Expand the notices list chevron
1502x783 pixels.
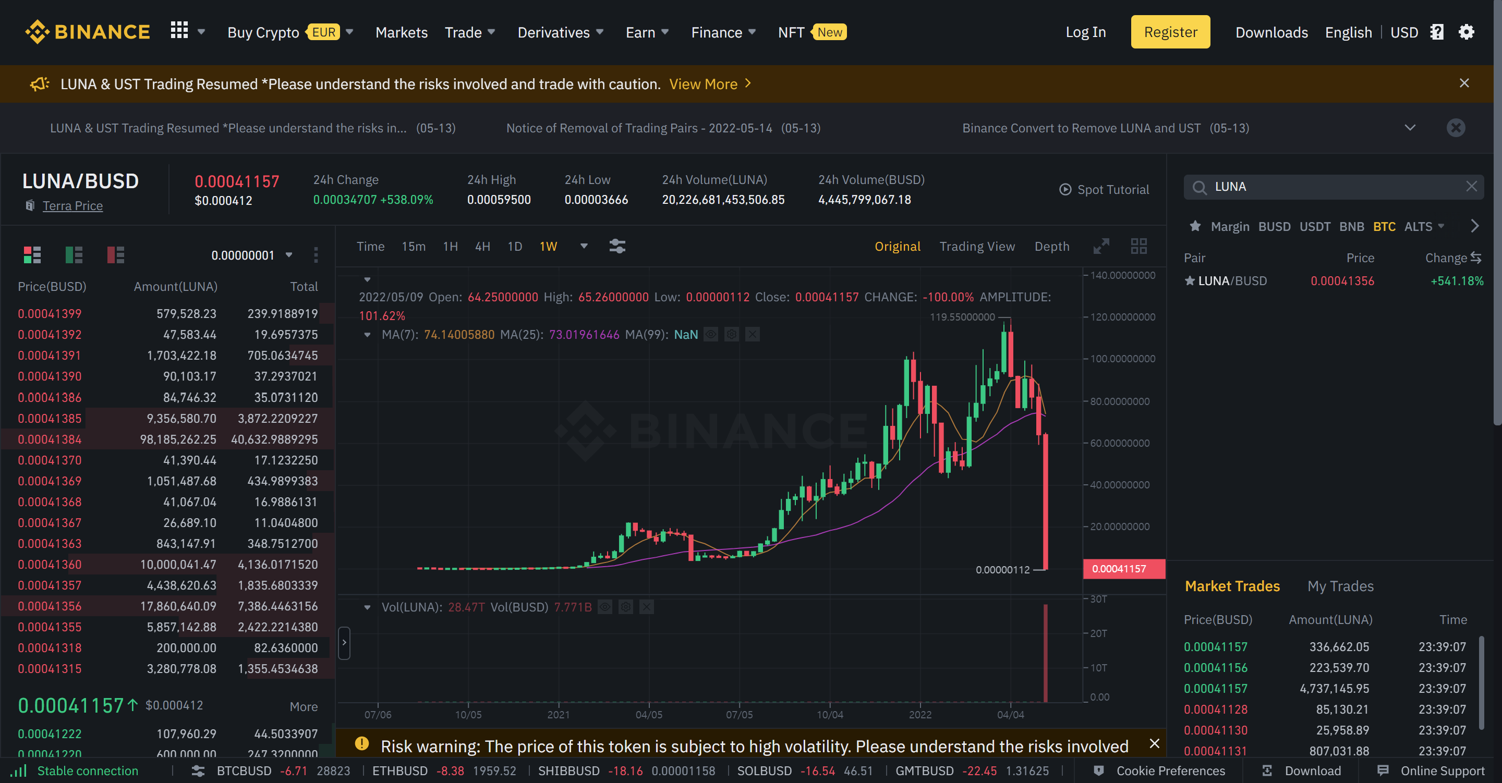(x=1410, y=128)
